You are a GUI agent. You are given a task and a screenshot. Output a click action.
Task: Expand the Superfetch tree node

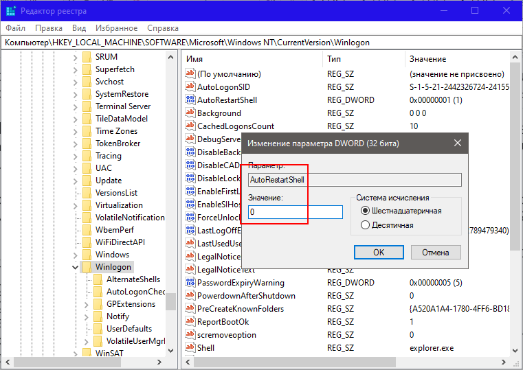[76, 70]
